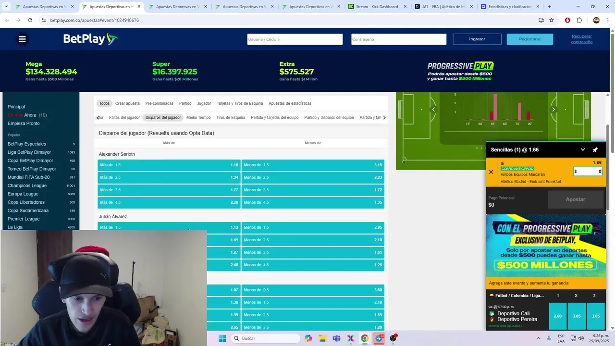615x346 pixels.
Task: Bet draw X at 3.05
Action: click(577, 316)
